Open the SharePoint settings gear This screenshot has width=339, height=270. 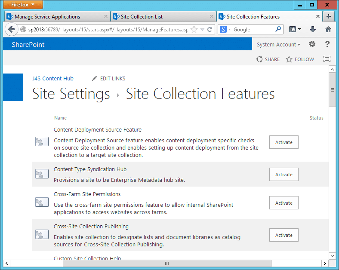coord(312,44)
